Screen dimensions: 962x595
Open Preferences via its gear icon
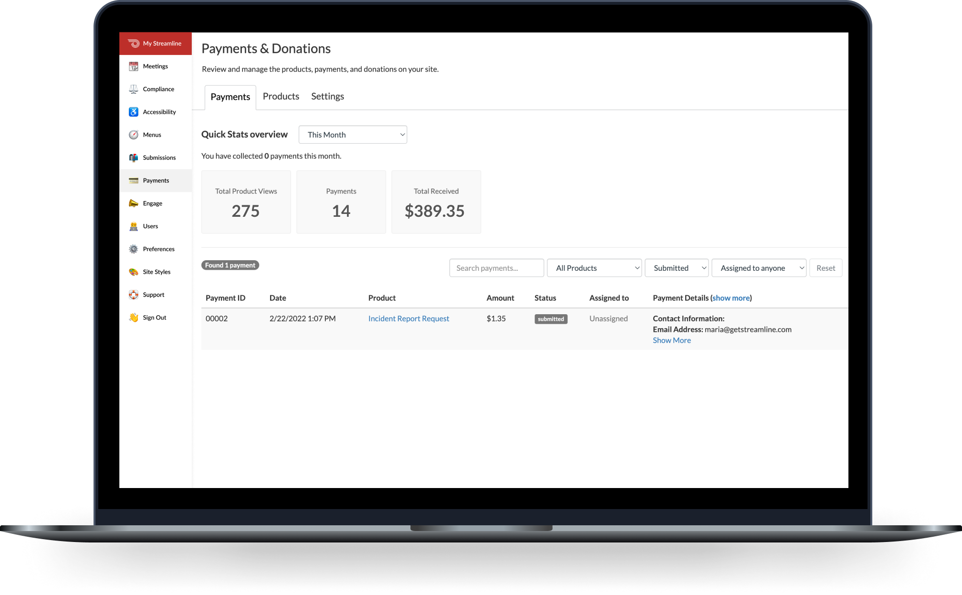(134, 249)
